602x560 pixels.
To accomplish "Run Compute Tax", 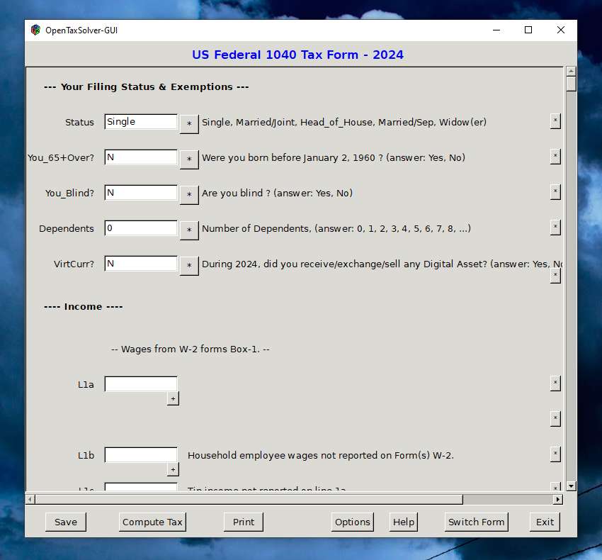I will 152,522.
